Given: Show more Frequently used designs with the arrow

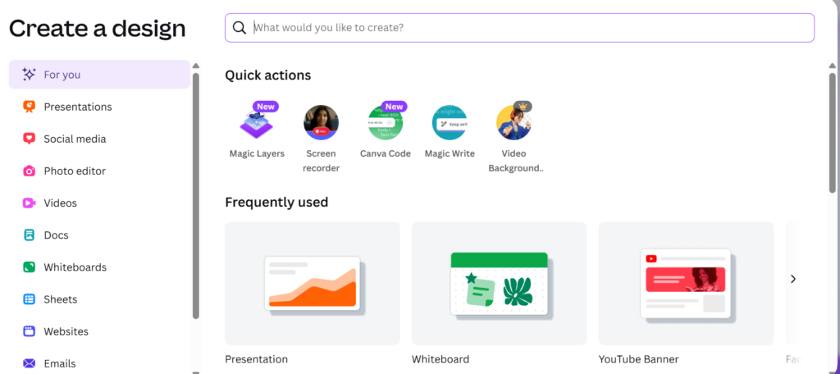Looking at the screenshot, I should click(793, 279).
